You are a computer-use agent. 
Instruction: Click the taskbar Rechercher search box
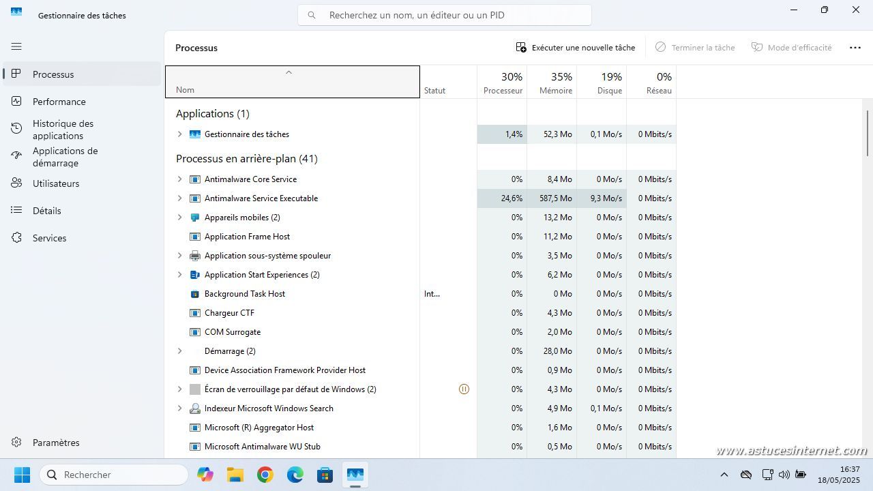coord(114,475)
